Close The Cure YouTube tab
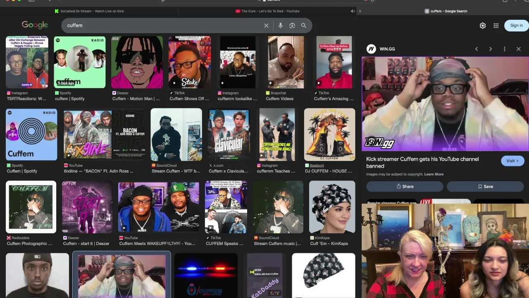This screenshot has height=298, width=529. click(360, 11)
